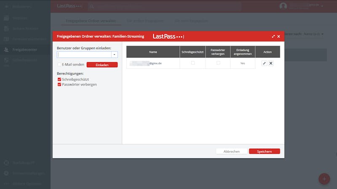This screenshot has height=189, width=337.
Task: Close the Freigegebenen Ordner verwalten dialog
Action: click(278, 37)
